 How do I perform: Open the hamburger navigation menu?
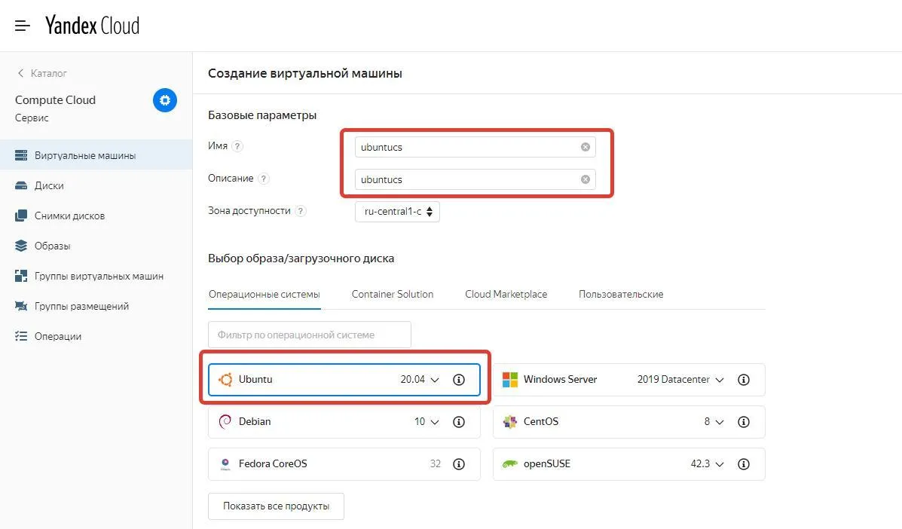[23, 26]
